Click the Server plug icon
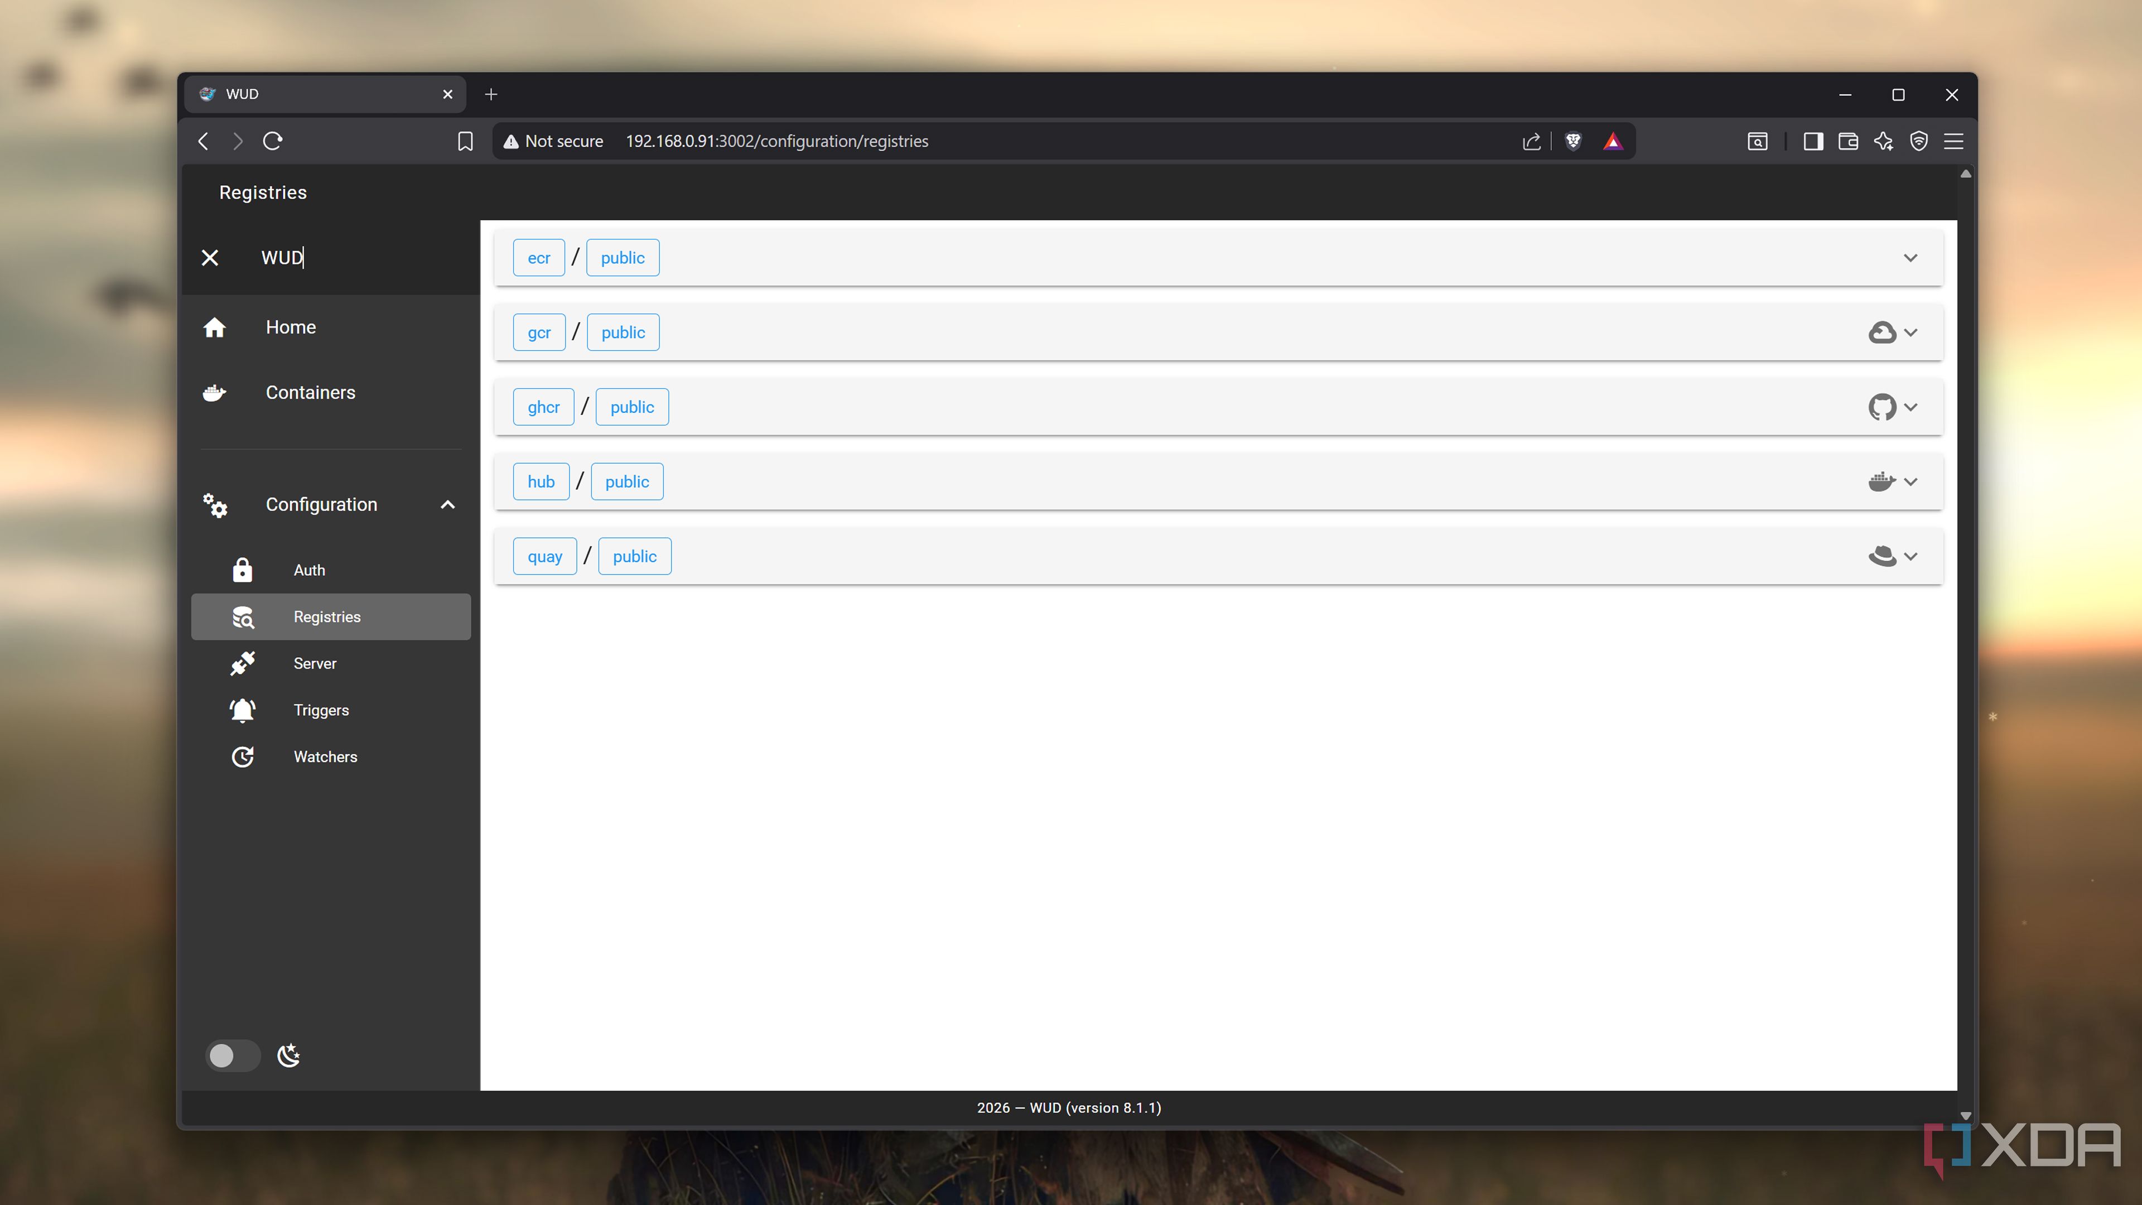 243,664
